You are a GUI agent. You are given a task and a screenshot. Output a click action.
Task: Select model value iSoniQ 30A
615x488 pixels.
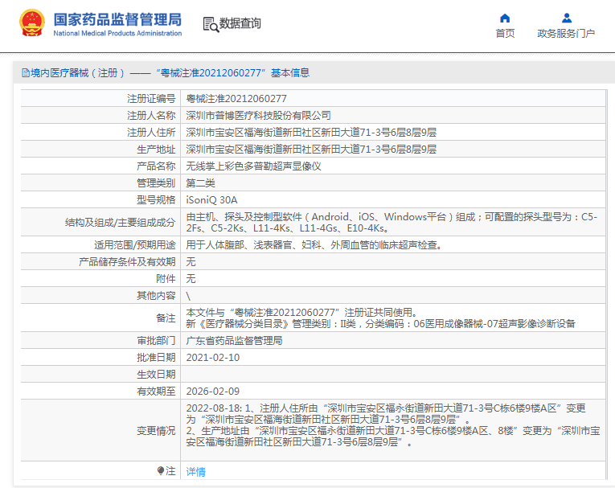[211, 199]
